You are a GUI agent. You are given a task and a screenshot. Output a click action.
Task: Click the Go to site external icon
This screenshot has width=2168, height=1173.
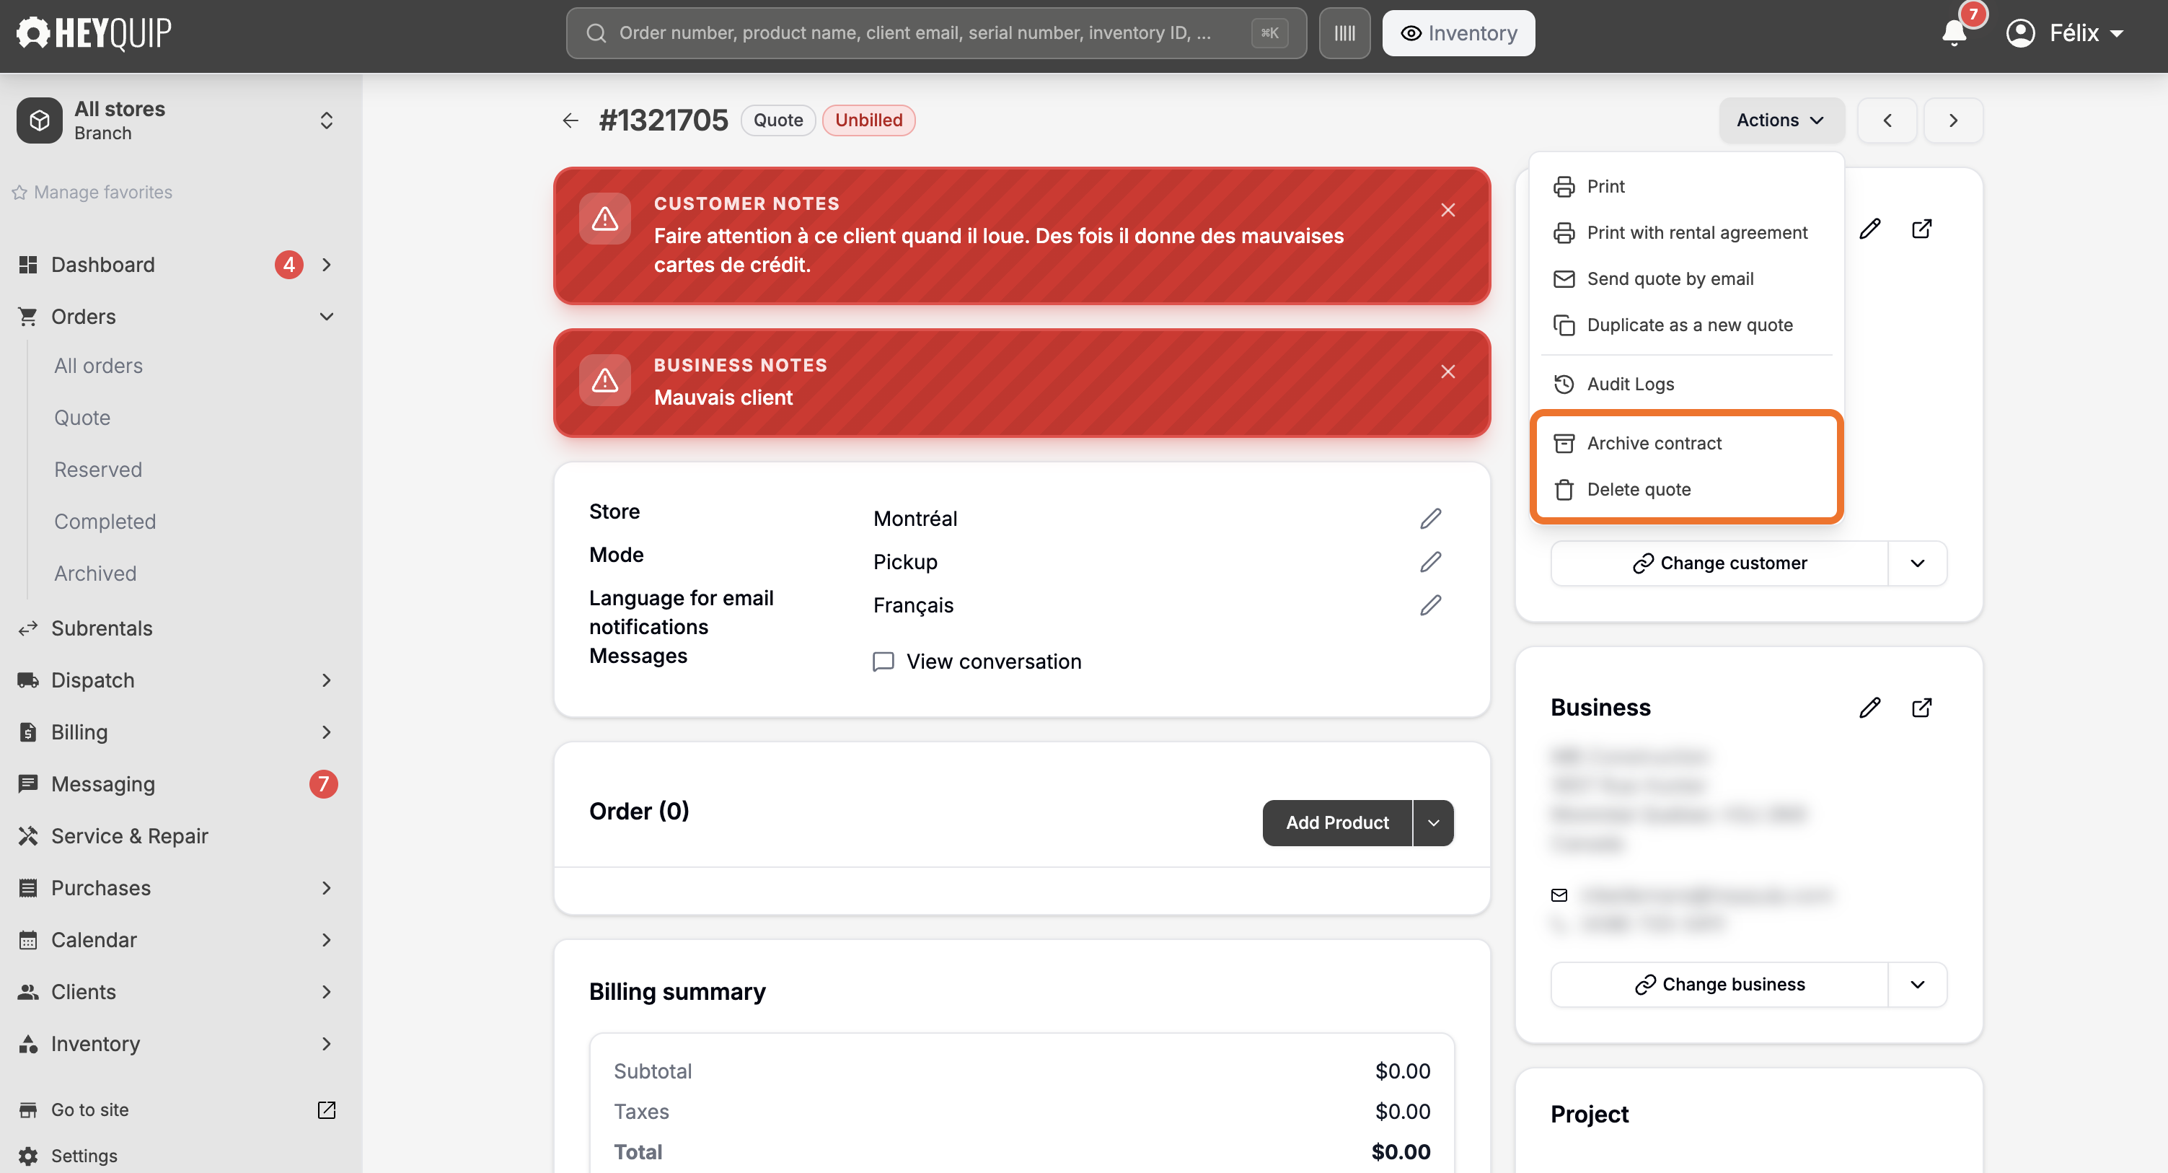[327, 1110]
